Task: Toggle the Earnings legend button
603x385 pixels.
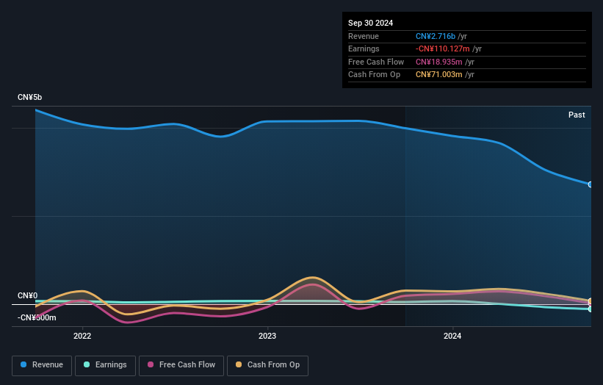Action: (105, 365)
